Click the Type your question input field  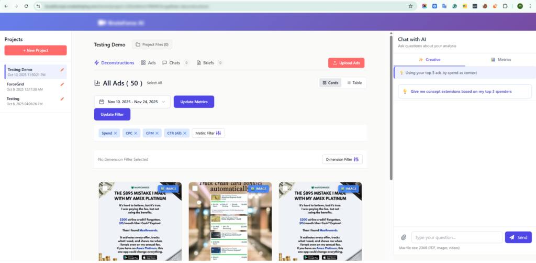[456, 237]
